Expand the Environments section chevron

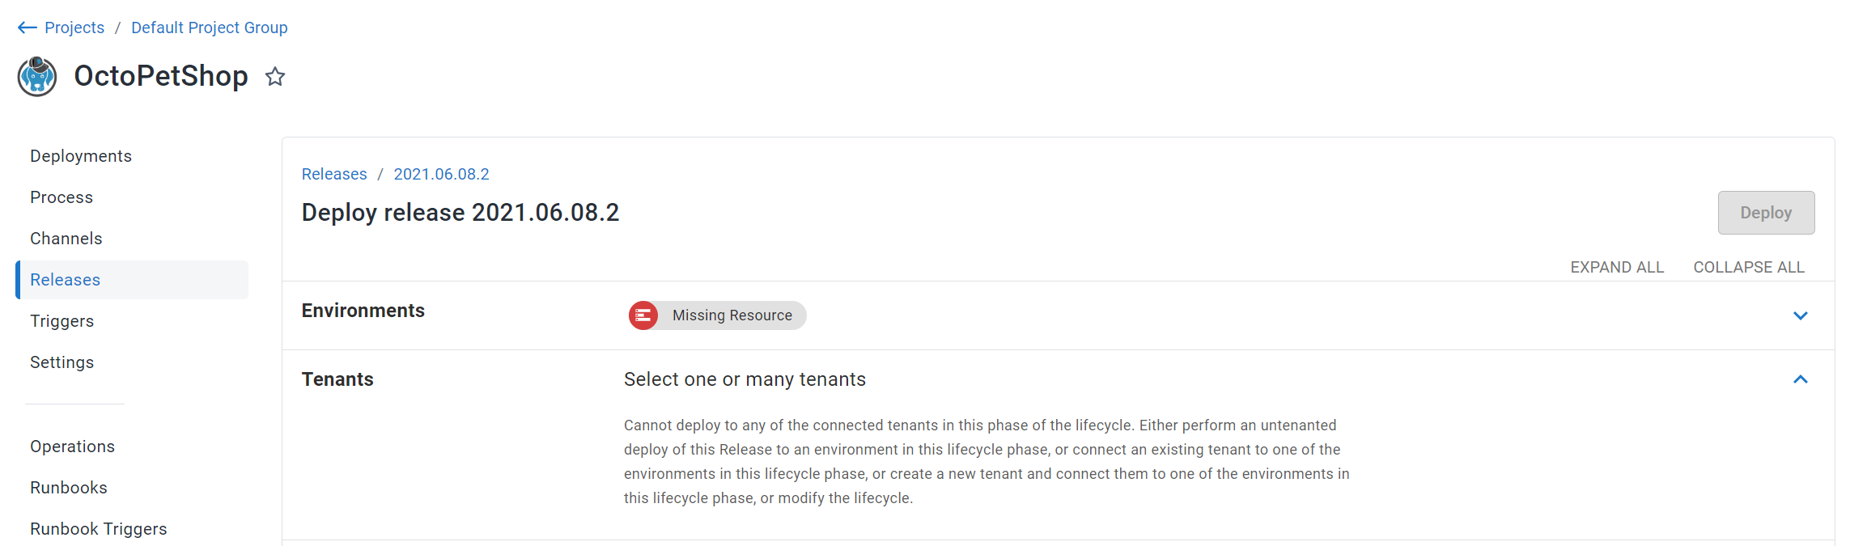1800,315
